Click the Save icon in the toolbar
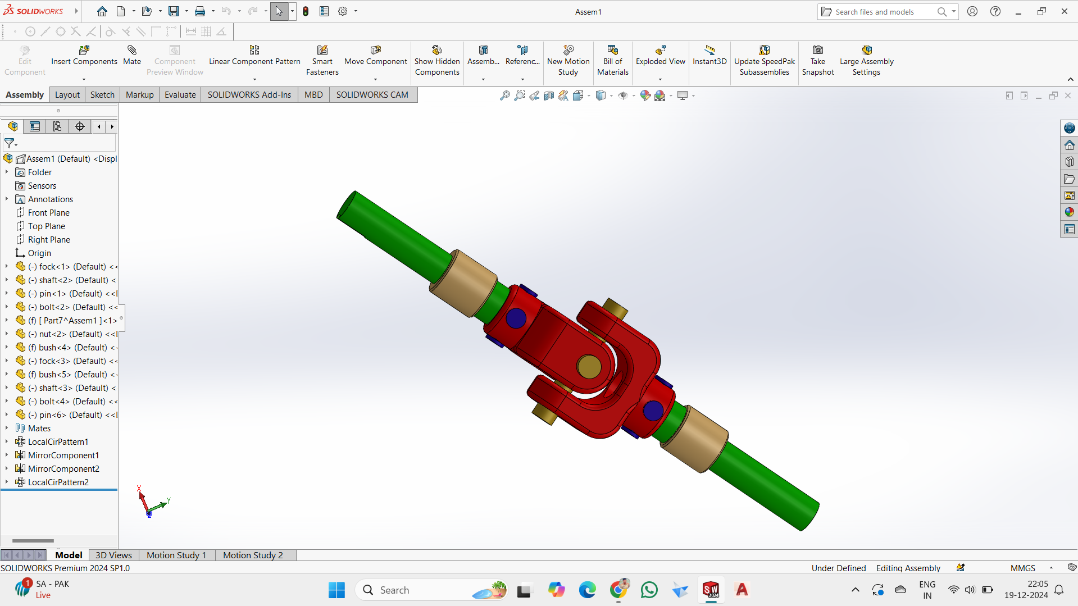Screen dimensions: 1078x606 point(174,11)
